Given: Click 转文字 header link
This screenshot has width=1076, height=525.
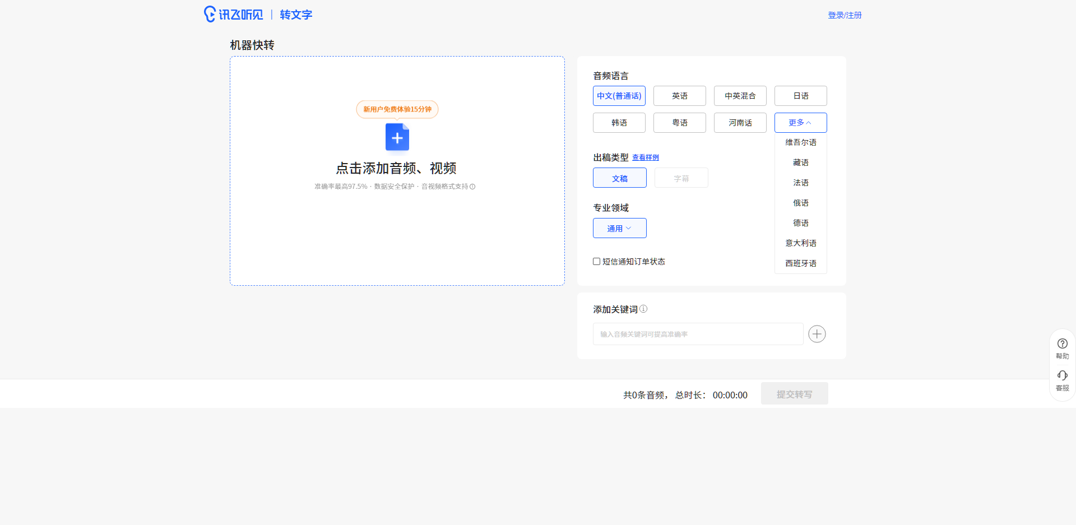Looking at the screenshot, I should pyautogui.click(x=296, y=15).
